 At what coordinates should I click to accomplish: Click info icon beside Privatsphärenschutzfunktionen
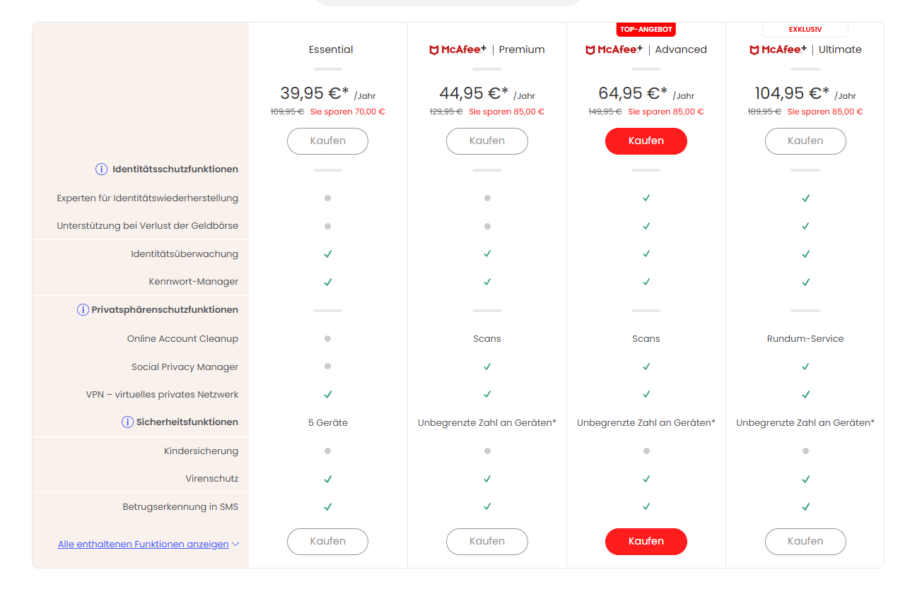[83, 310]
